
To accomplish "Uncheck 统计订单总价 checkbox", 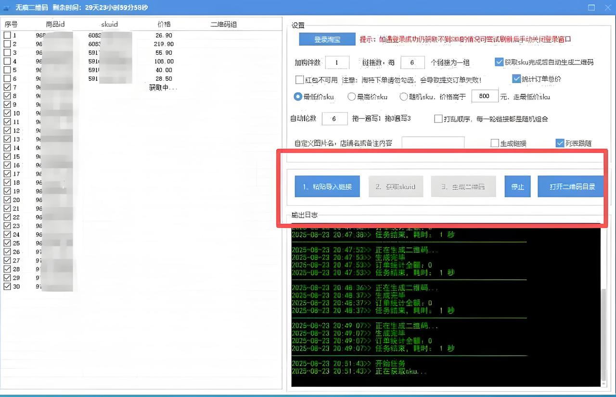I will (x=517, y=79).
